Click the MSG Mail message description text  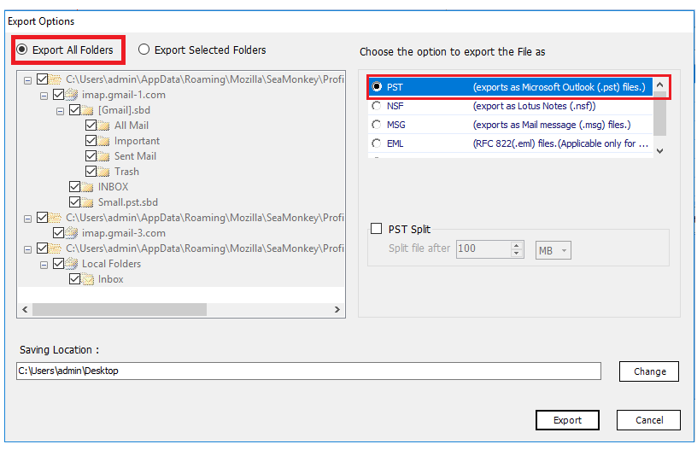pyautogui.click(x=552, y=125)
